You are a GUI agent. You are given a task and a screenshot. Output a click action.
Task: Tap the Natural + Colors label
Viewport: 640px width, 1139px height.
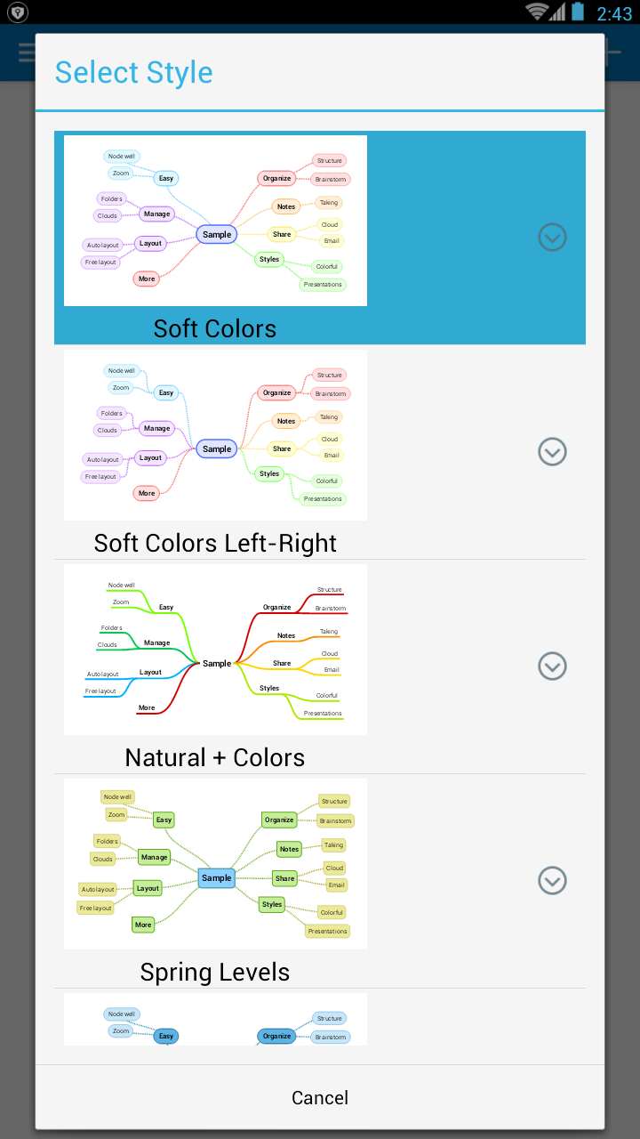[x=215, y=757]
